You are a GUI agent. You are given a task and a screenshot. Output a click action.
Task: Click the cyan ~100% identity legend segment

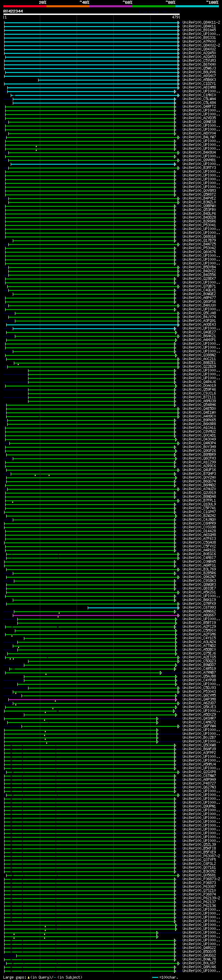pos(197,6)
